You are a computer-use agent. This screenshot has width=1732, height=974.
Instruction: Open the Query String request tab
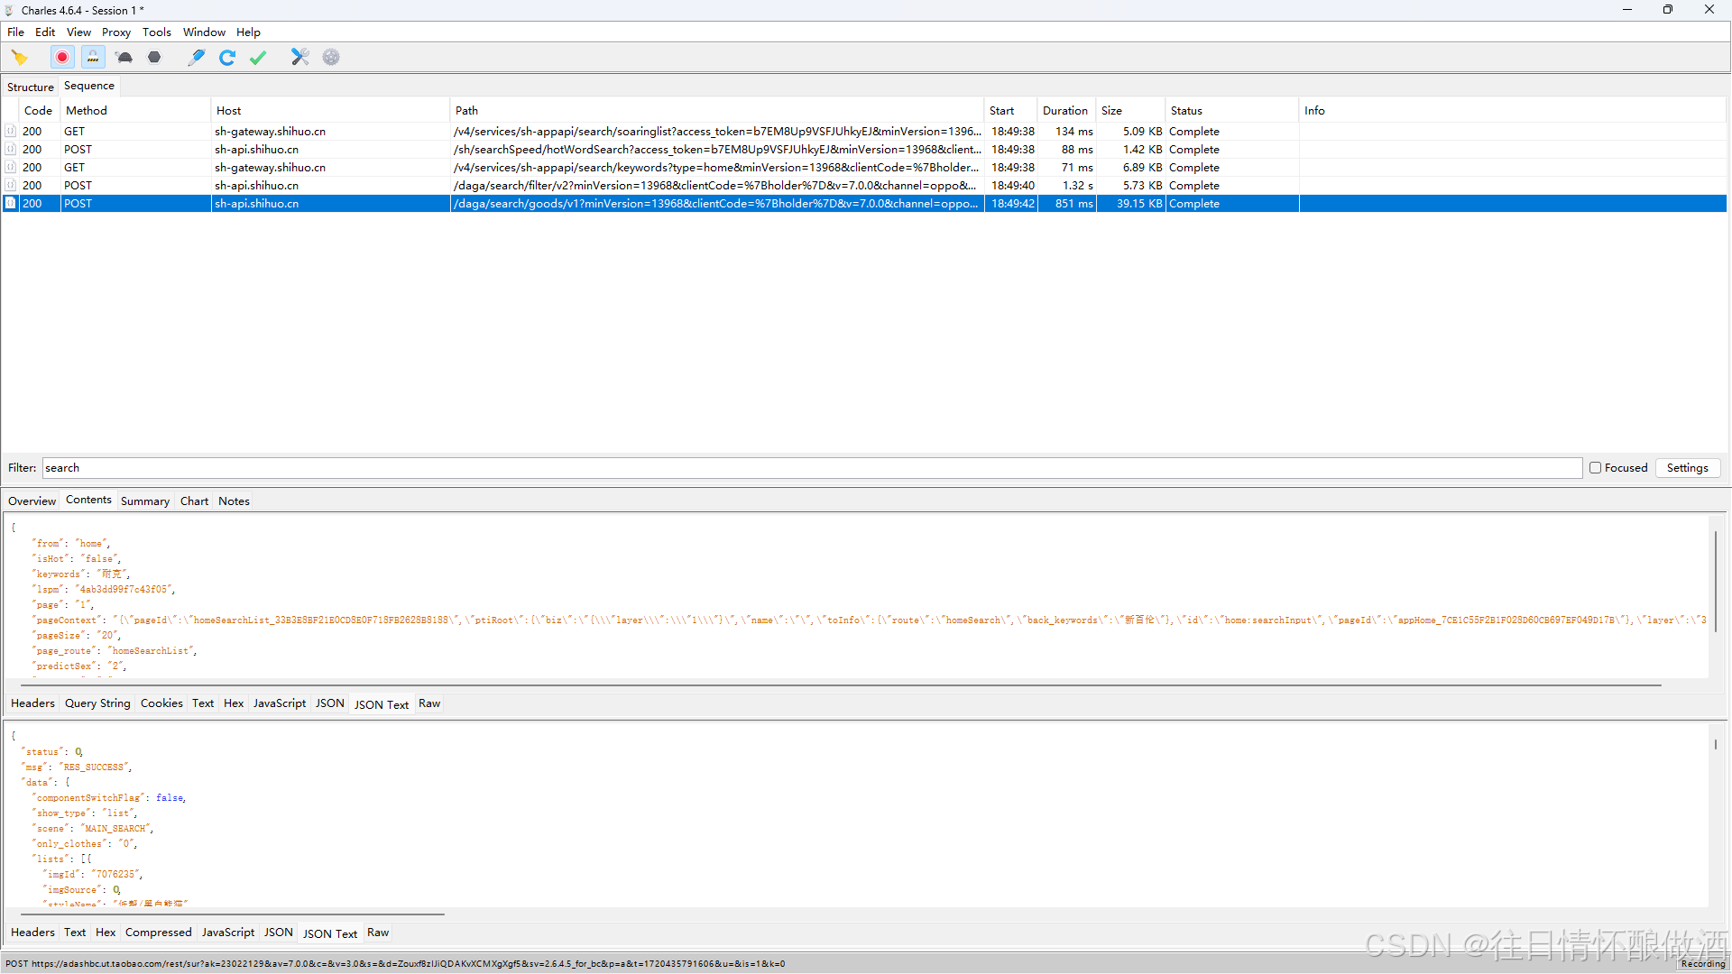(97, 703)
